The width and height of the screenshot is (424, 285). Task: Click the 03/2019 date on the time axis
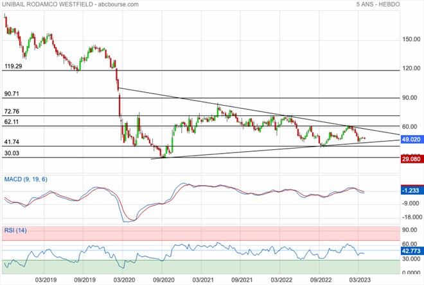[46, 280]
